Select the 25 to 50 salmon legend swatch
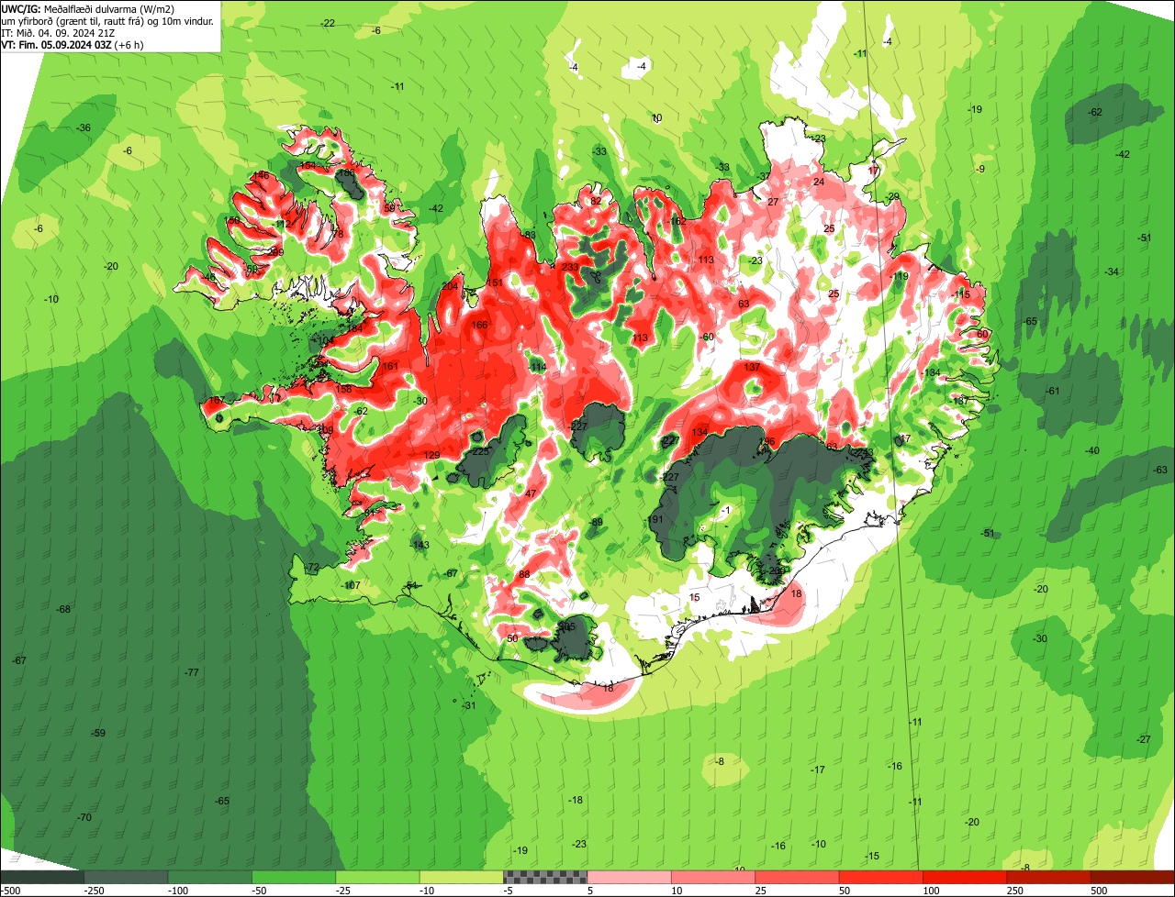This screenshot has width=1175, height=897. pos(797,877)
